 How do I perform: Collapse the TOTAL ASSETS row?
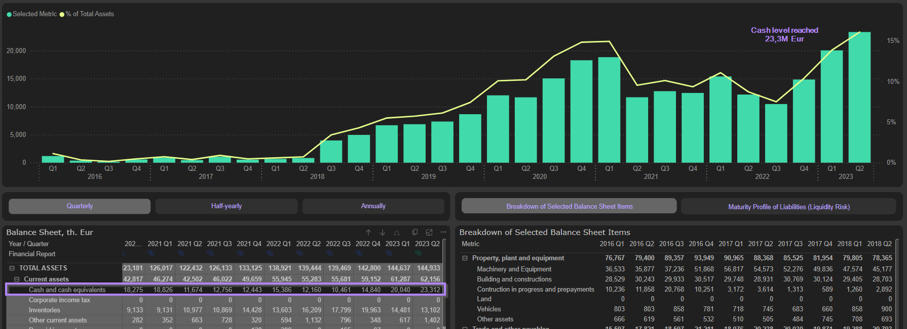12,268
